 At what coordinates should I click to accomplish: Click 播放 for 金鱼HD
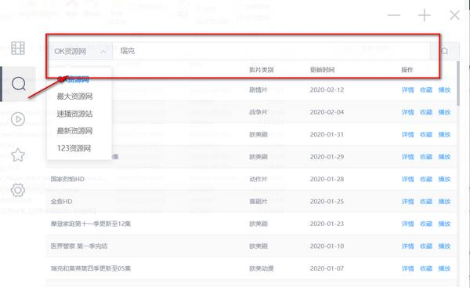coord(444,201)
